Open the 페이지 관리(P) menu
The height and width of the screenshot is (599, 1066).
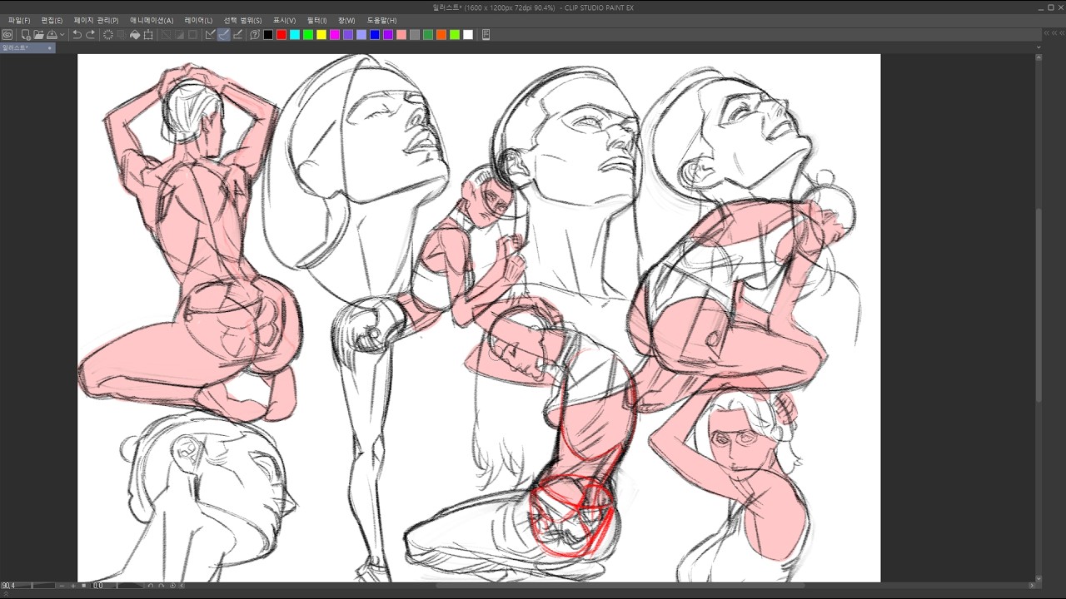tap(96, 20)
